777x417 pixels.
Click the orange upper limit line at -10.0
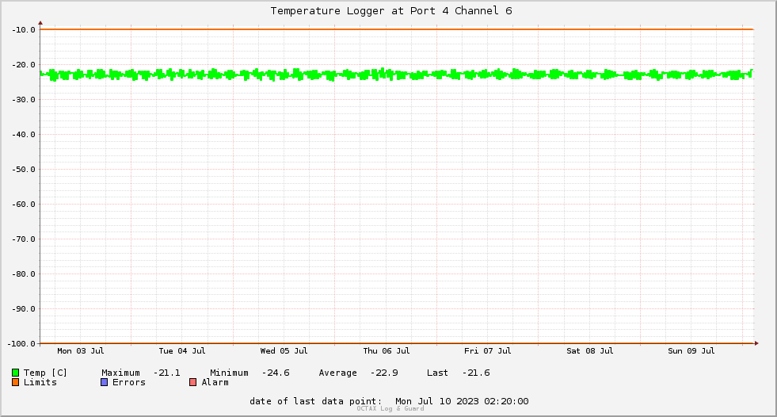tap(397, 29)
